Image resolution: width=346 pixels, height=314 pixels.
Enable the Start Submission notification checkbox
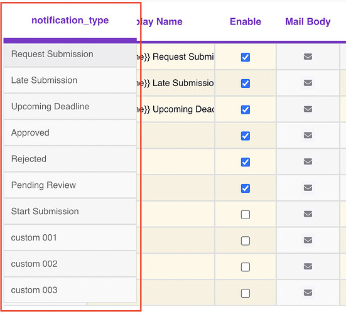(246, 215)
